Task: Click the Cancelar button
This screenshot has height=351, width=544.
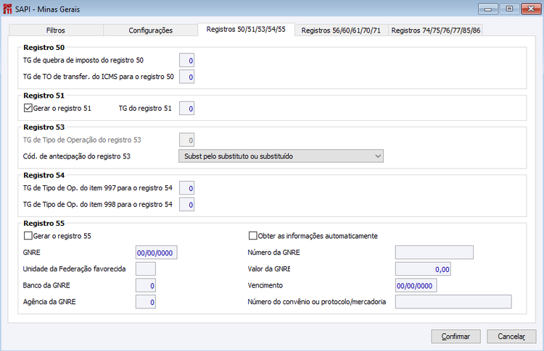Action: coord(511,336)
